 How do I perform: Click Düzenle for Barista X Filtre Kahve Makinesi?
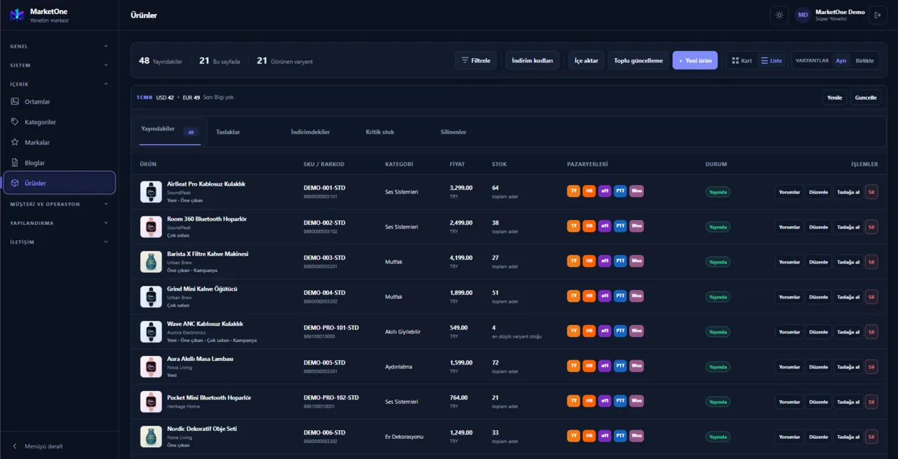point(818,262)
